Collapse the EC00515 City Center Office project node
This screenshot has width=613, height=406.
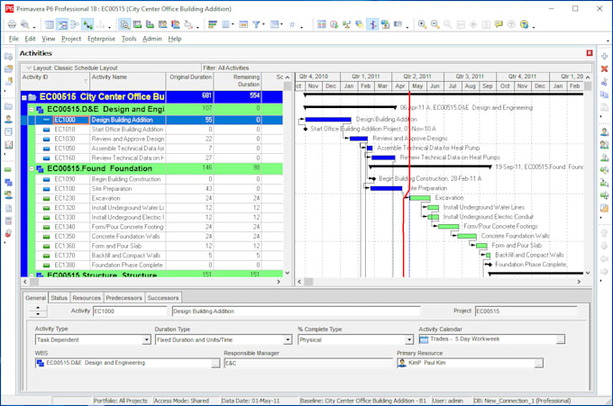23,97
